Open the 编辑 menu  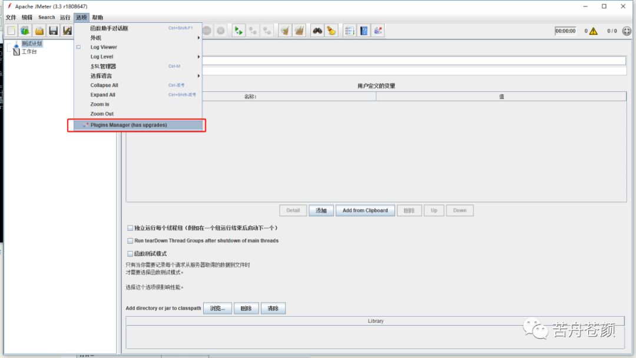point(26,18)
